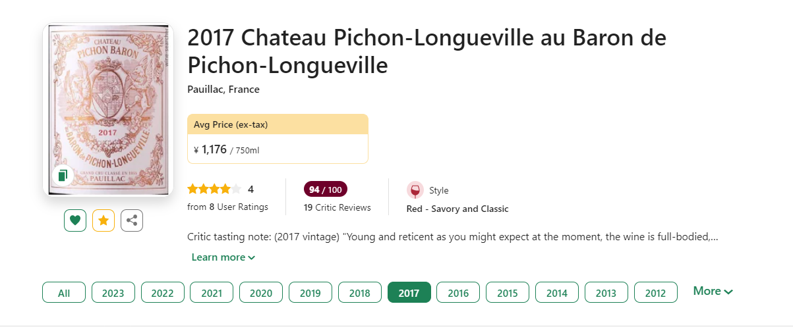Viewport: 793px width, 335px height.
Task: Click the green copy icon on label image
Action: pyautogui.click(x=63, y=176)
